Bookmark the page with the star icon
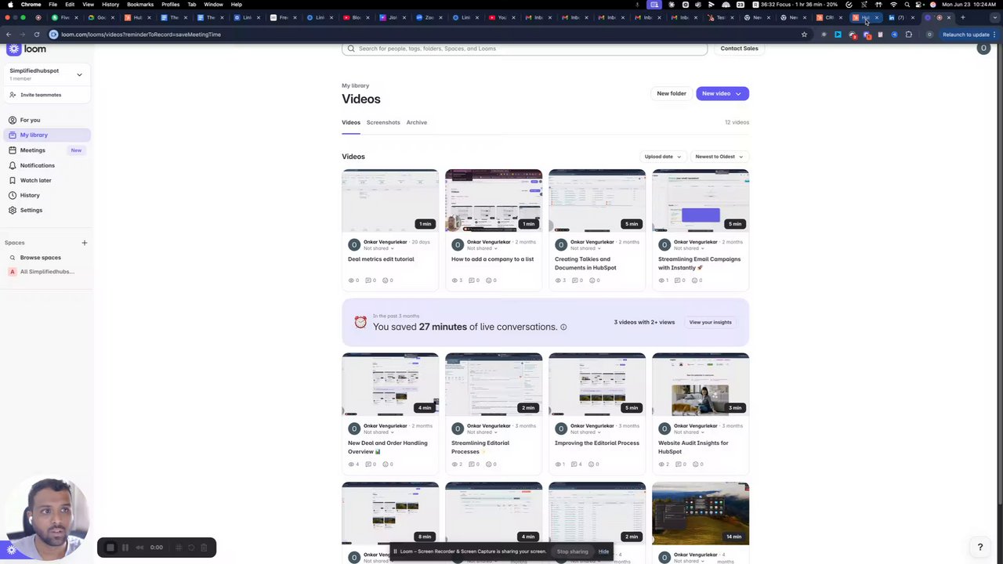 pos(804,34)
